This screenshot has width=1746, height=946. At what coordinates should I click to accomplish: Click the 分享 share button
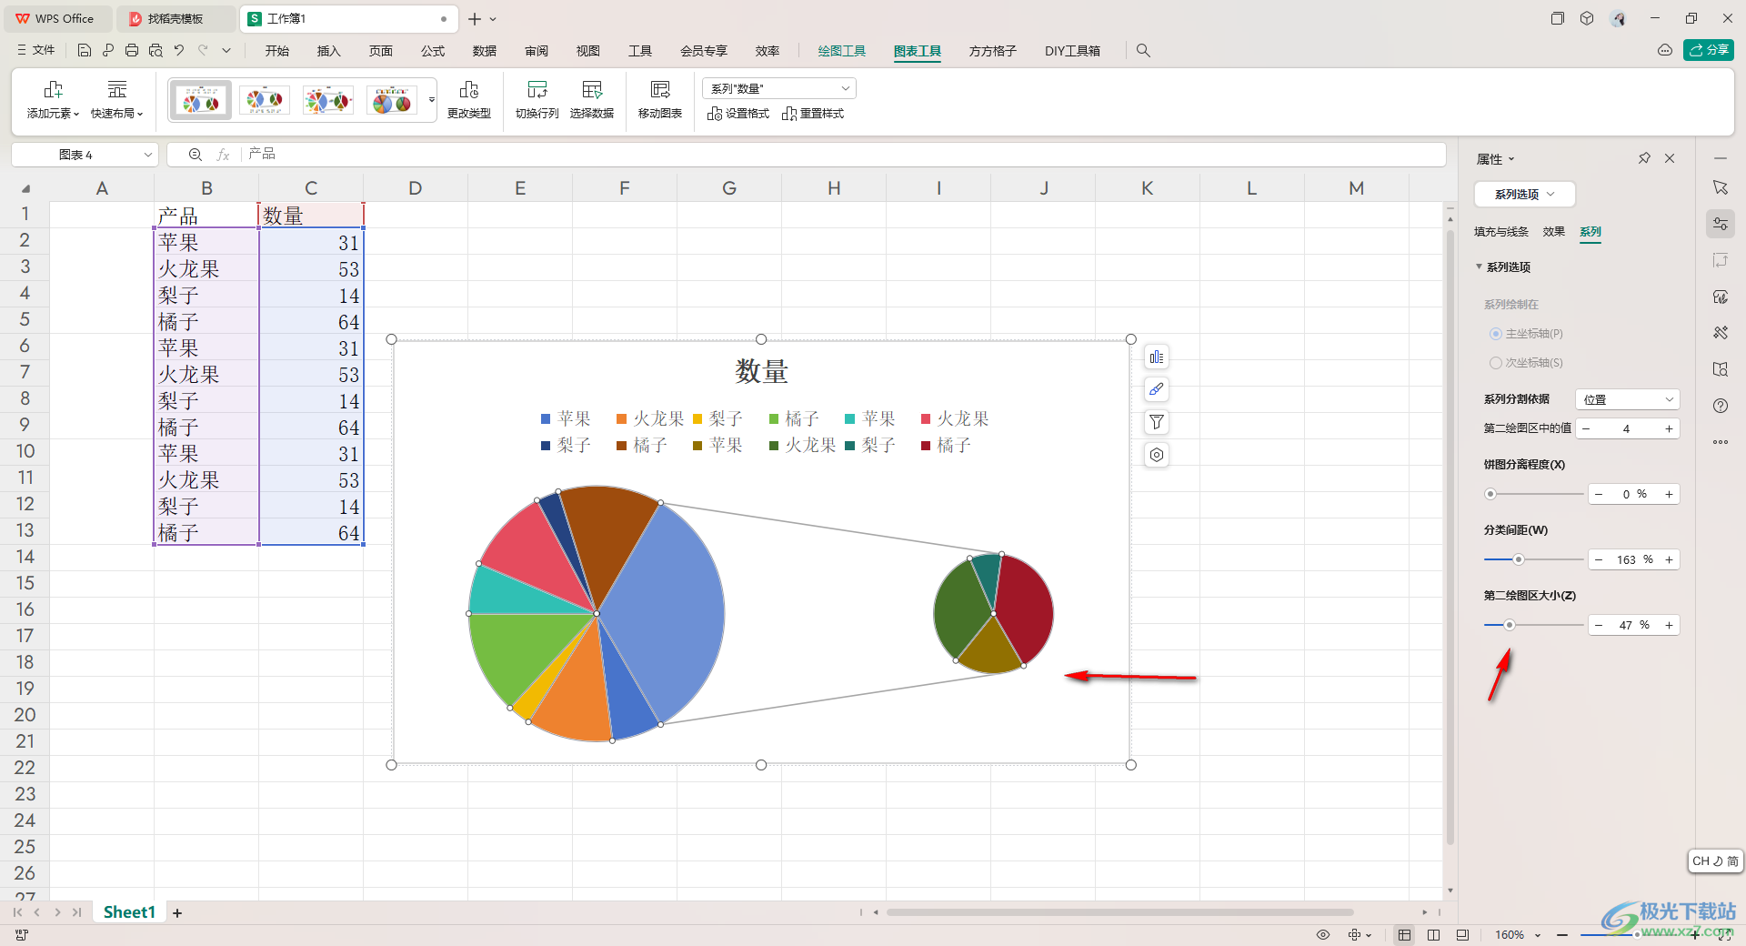tap(1709, 50)
